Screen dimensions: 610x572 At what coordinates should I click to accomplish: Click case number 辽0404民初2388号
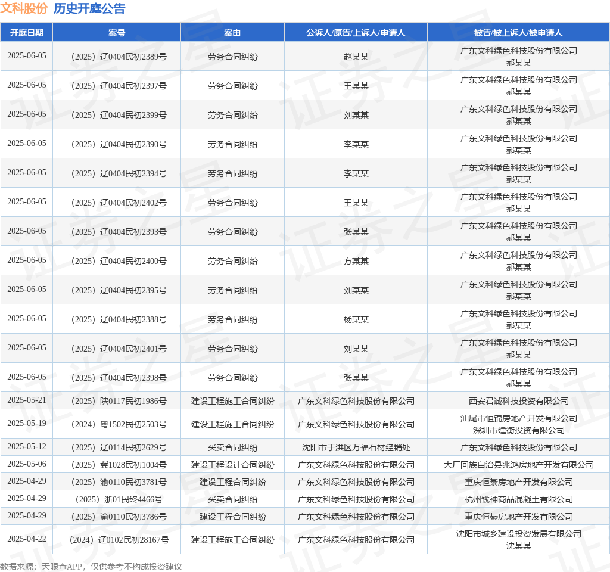click(119, 319)
